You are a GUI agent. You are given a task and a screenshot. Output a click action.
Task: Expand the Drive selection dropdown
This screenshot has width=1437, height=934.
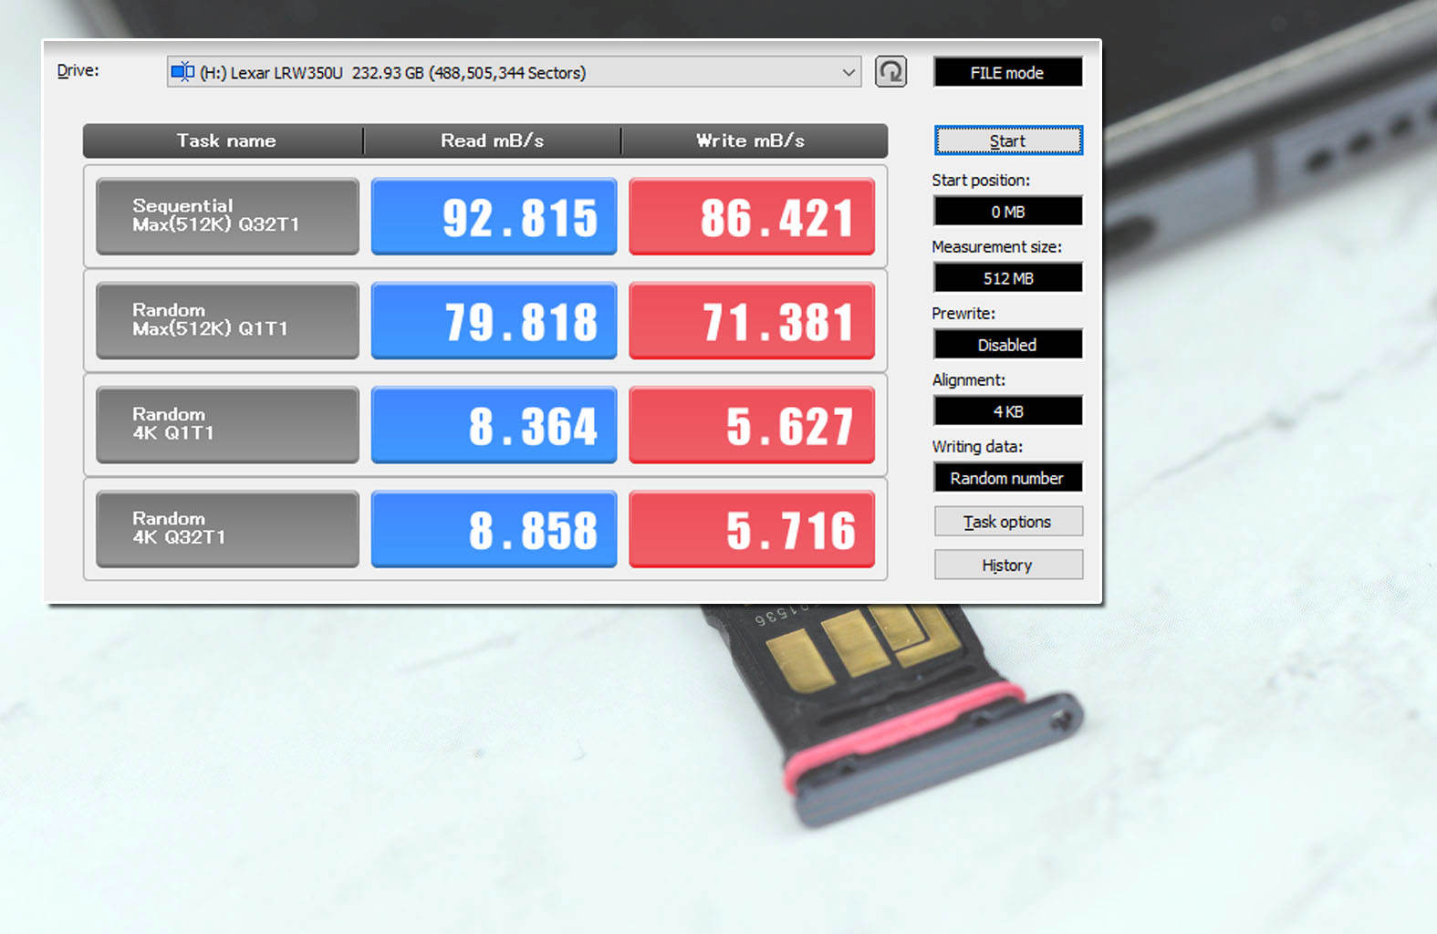(848, 72)
